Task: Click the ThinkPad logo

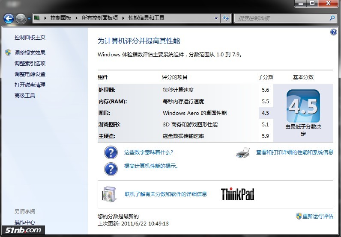Action: 237,194
